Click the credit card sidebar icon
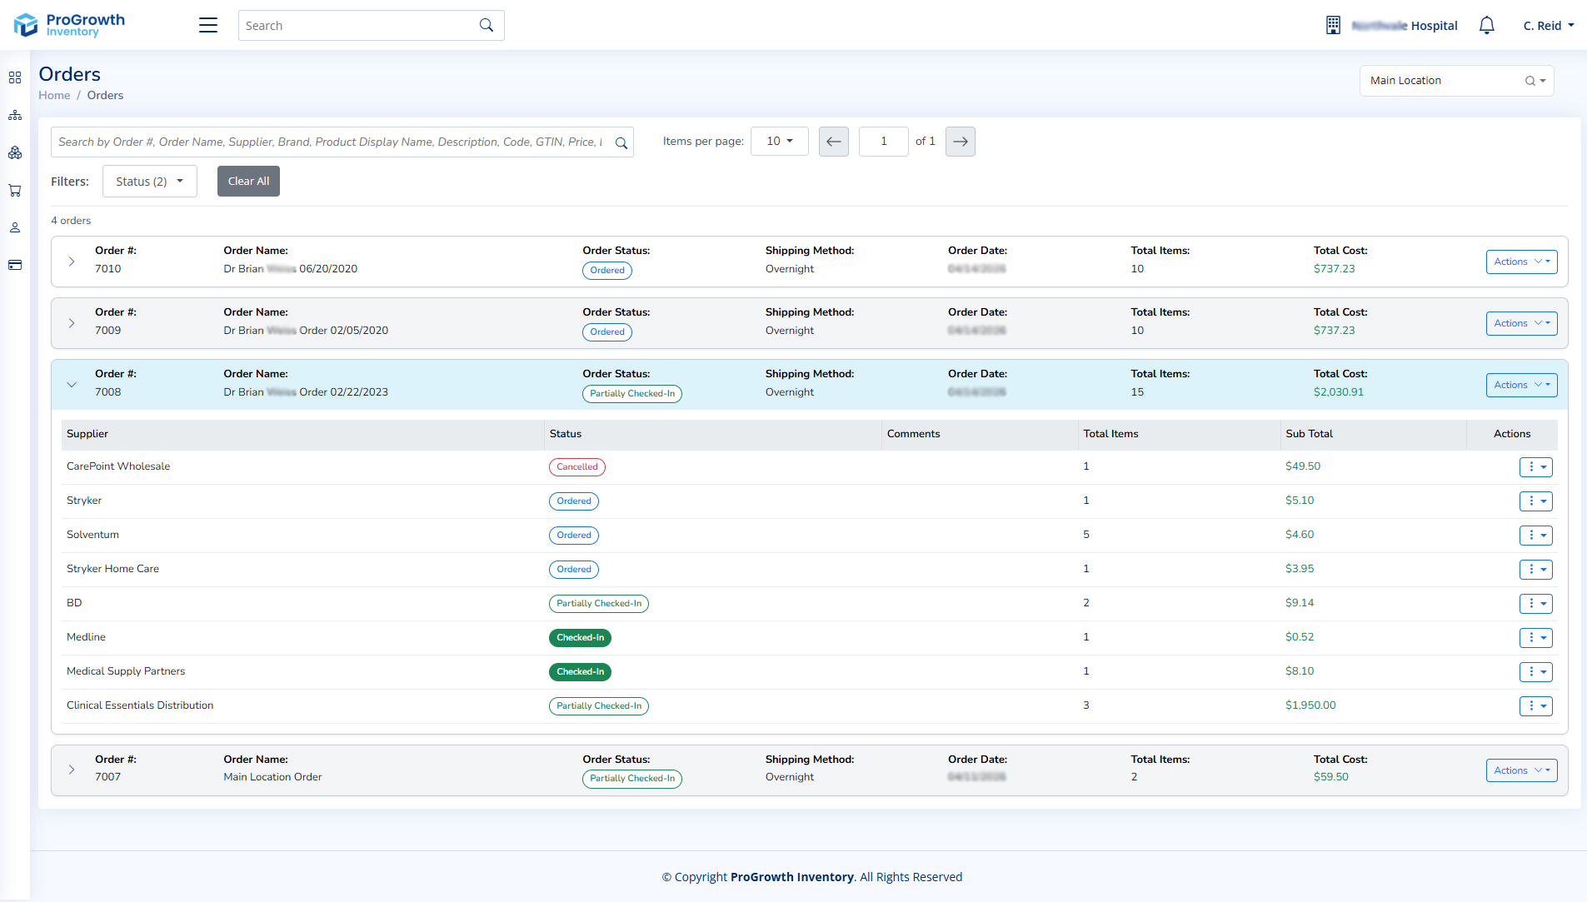The height and width of the screenshot is (902, 1587). pos(15,265)
